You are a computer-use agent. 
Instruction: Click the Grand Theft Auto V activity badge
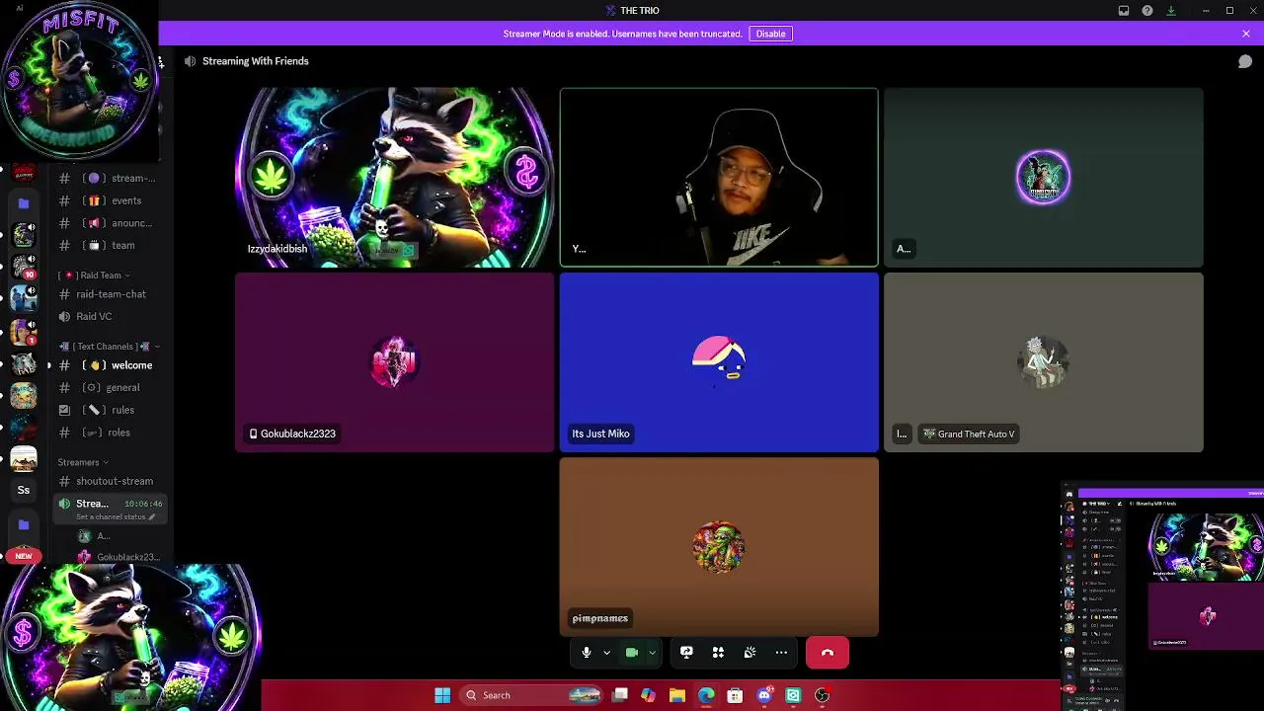[x=969, y=434]
